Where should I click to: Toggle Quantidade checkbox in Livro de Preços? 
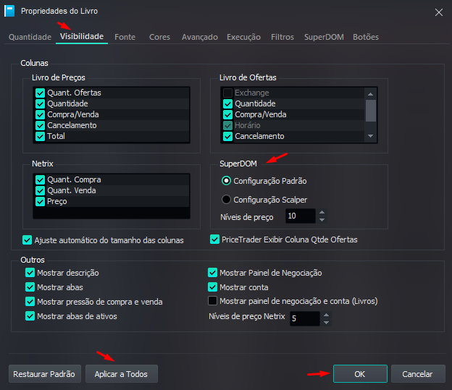tap(40, 103)
